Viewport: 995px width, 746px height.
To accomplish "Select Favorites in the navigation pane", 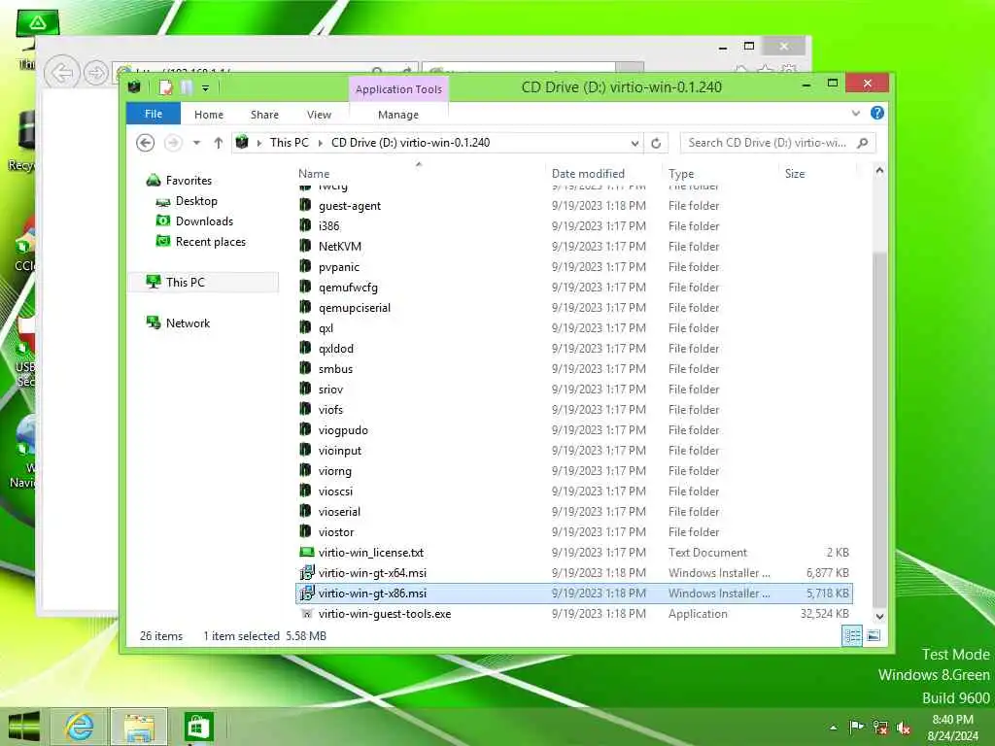I will pos(189,180).
